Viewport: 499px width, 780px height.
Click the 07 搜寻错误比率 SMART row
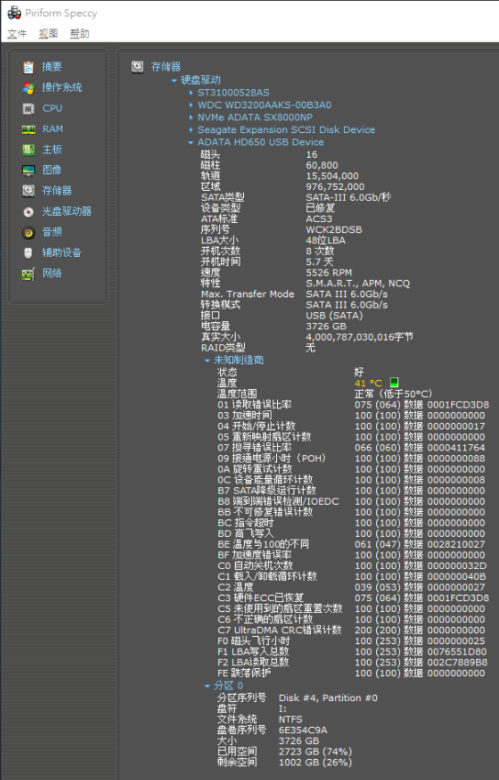pos(351,448)
